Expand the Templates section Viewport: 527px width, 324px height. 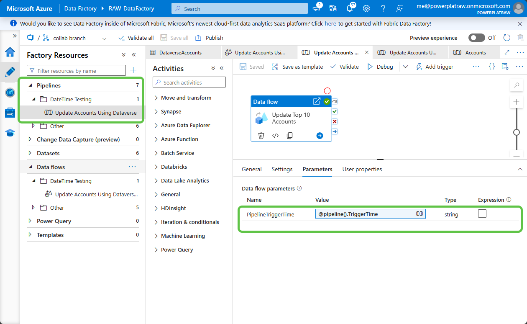30,235
